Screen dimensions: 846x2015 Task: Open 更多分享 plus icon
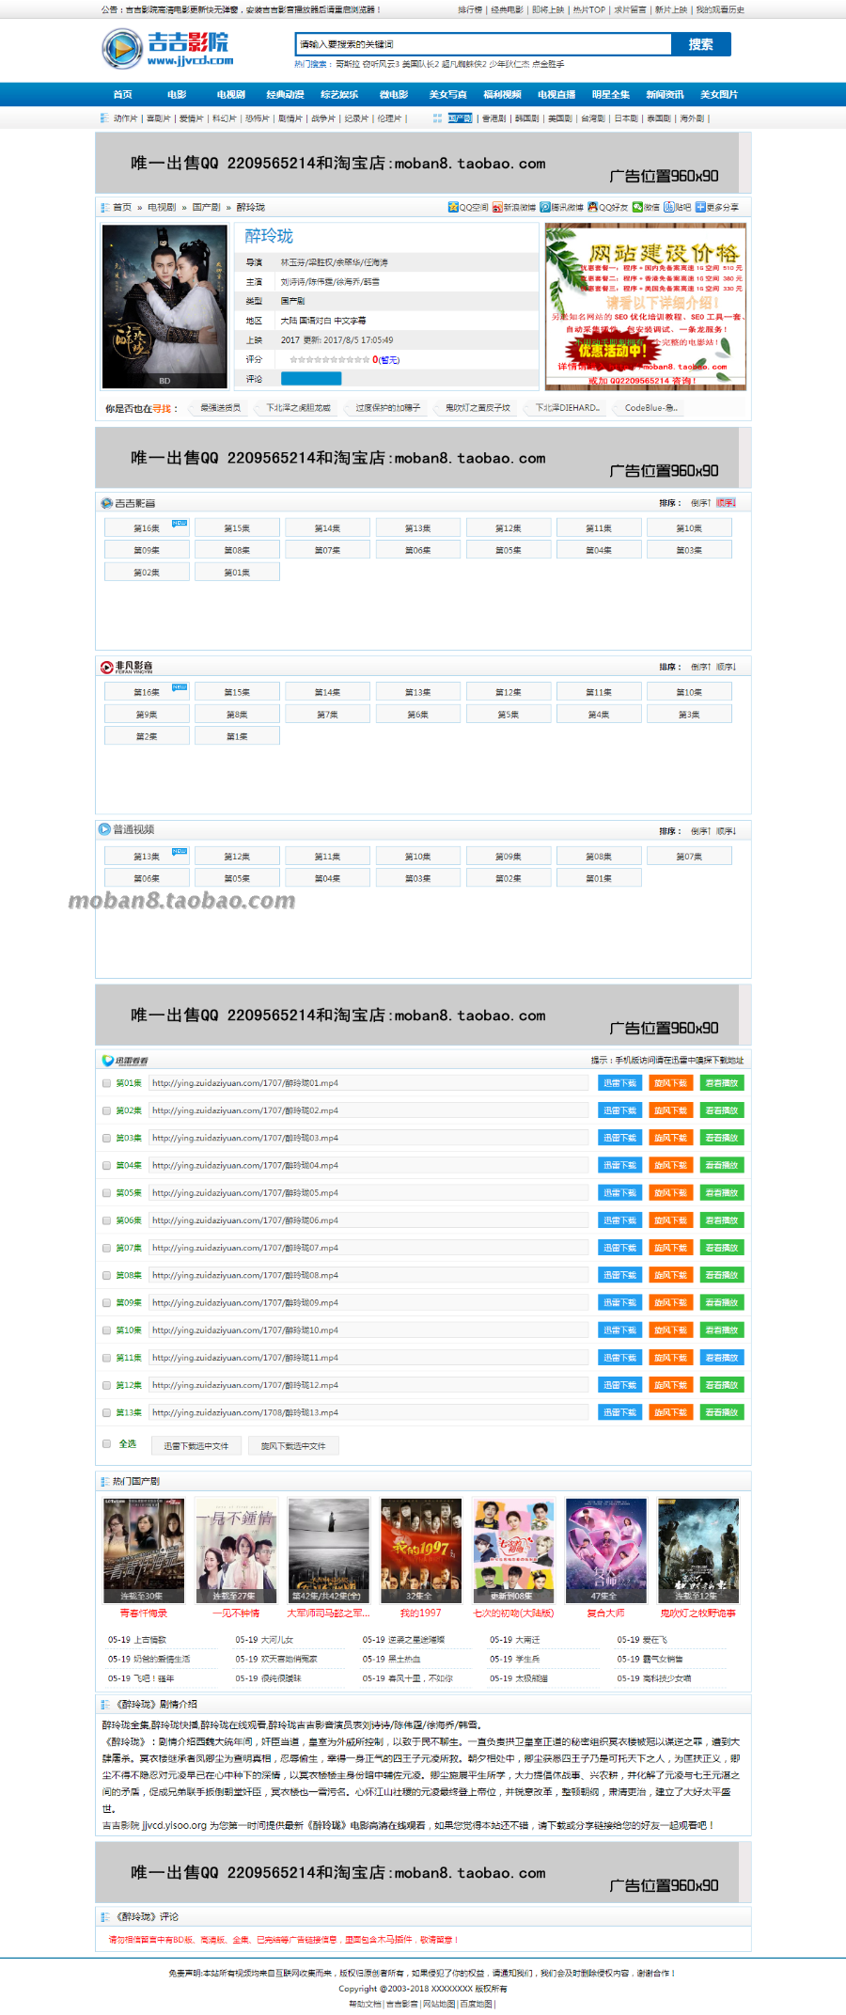(x=700, y=207)
